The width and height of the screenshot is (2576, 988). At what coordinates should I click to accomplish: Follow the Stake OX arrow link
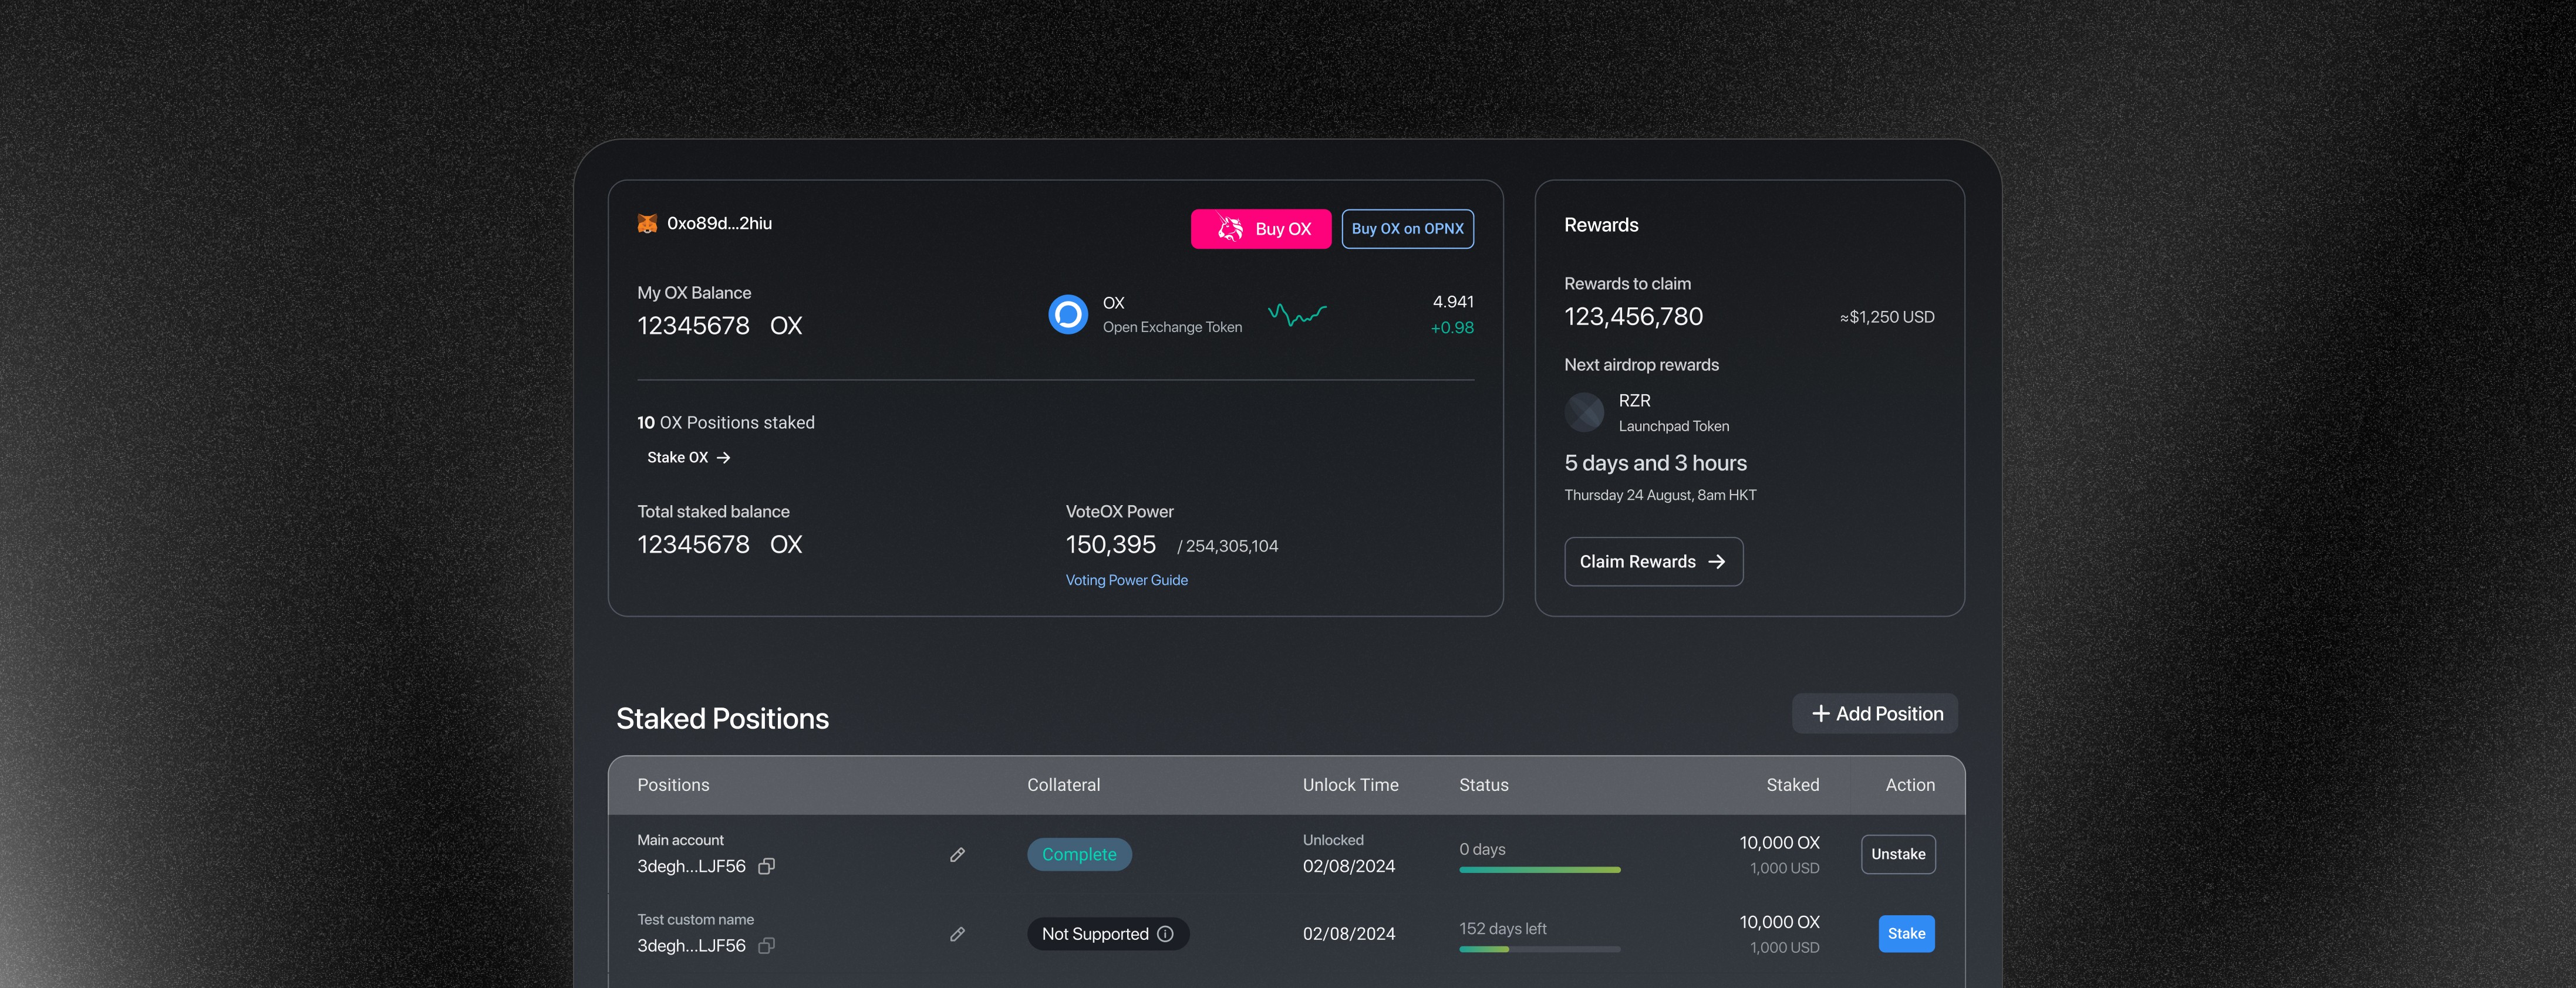tap(688, 458)
